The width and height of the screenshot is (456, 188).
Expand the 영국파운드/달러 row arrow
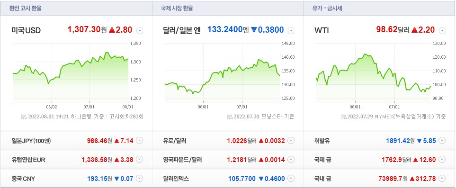[291, 160]
